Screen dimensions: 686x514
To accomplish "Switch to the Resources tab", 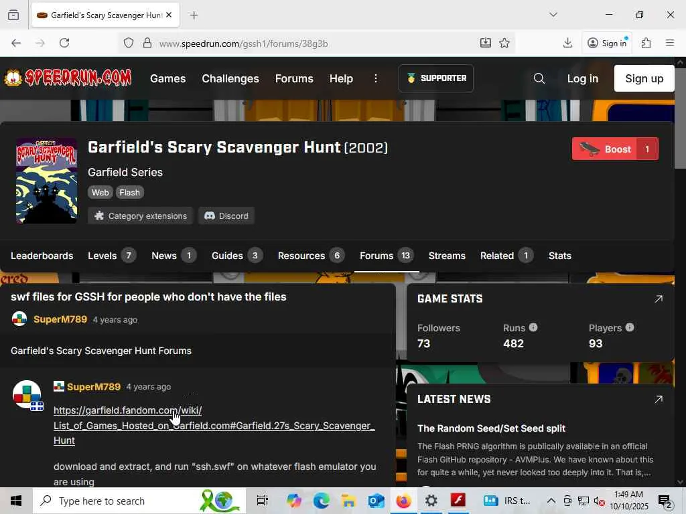I will [x=311, y=256].
